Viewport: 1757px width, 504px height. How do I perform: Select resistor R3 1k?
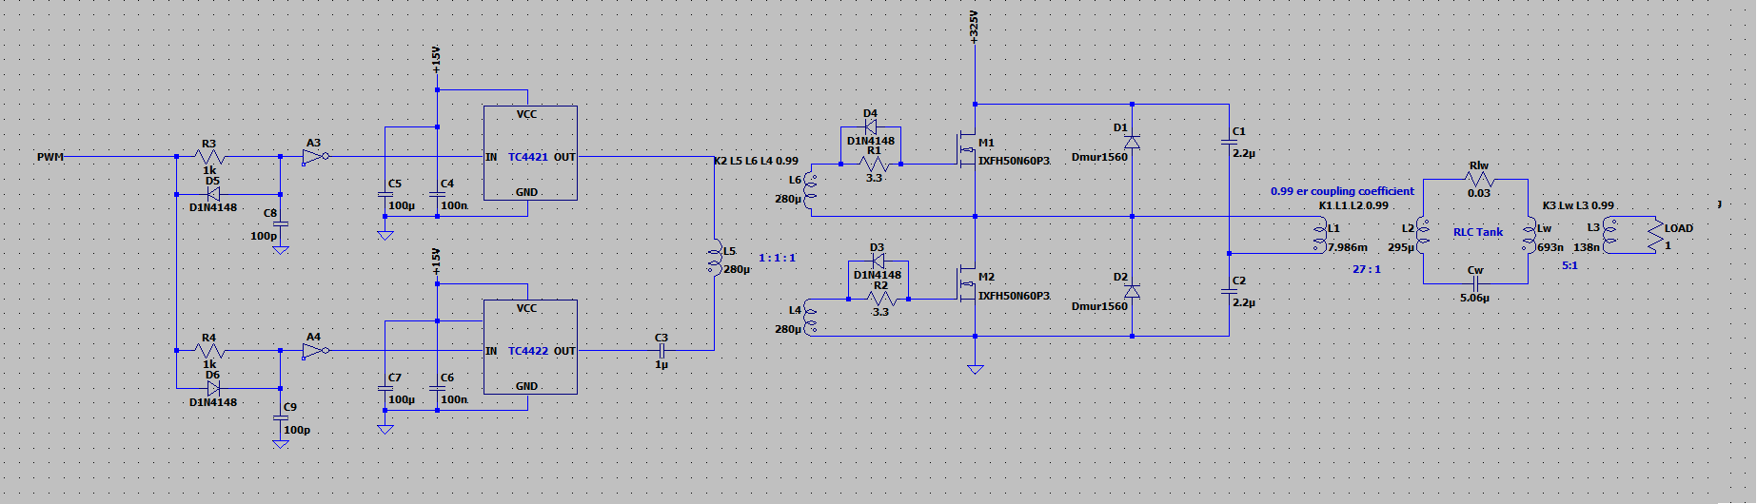coord(208,157)
